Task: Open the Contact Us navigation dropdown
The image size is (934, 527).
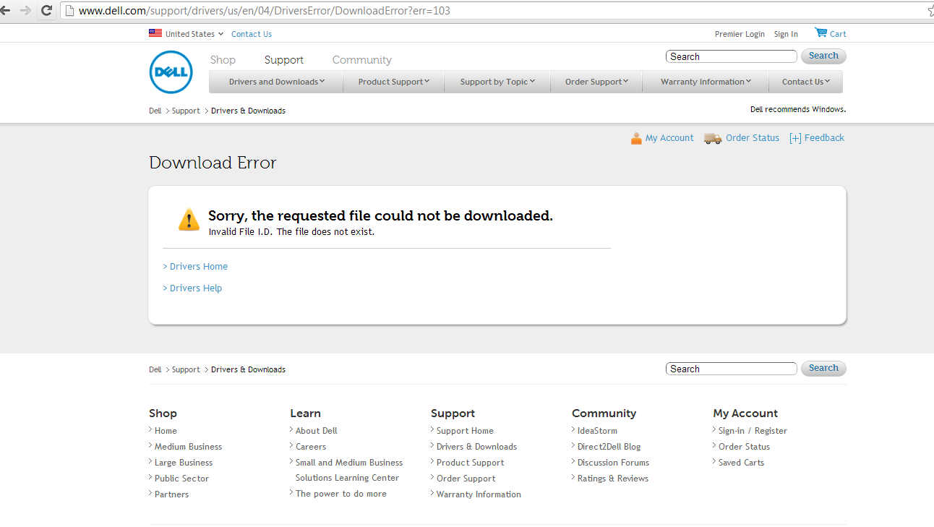Action: click(806, 82)
